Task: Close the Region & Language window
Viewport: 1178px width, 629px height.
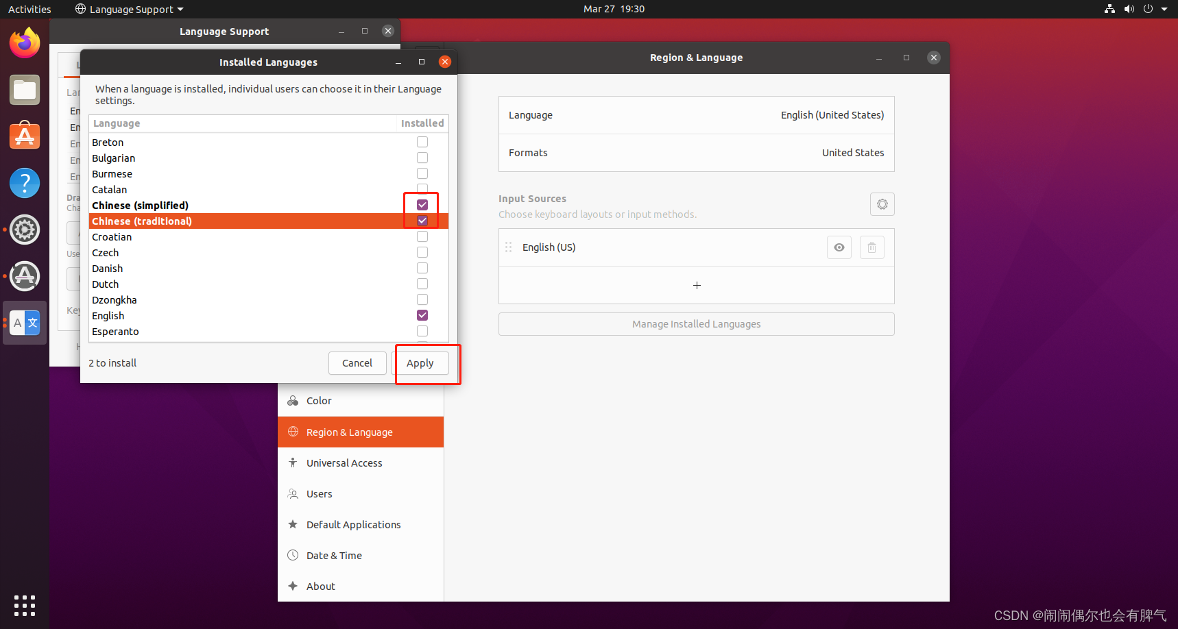Action: point(933,58)
